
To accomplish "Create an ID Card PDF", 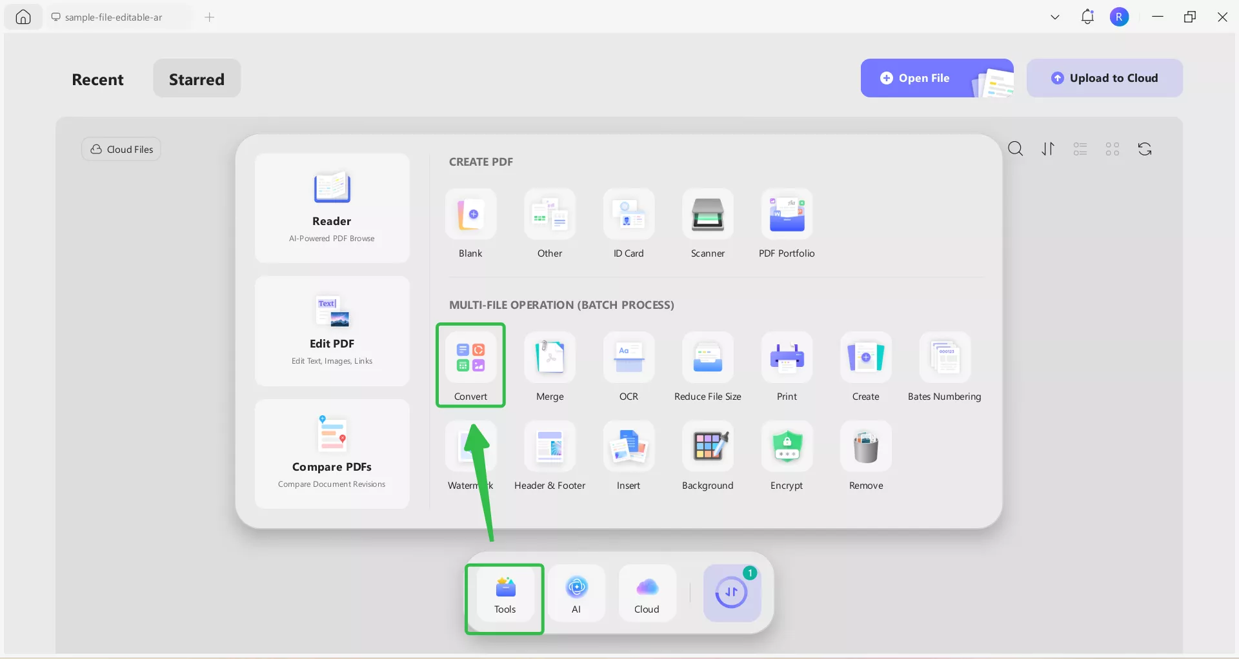I will click(629, 223).
